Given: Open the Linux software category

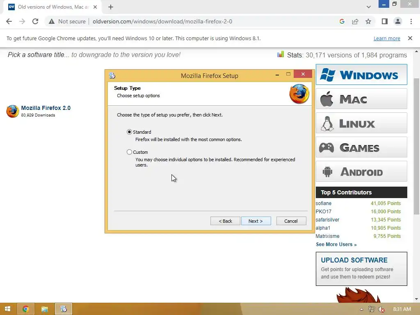Looking at the screenshot, I should click(361, 123).
